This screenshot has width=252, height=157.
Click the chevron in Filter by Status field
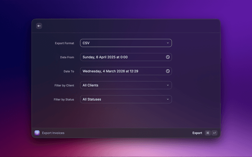[168, 99]
